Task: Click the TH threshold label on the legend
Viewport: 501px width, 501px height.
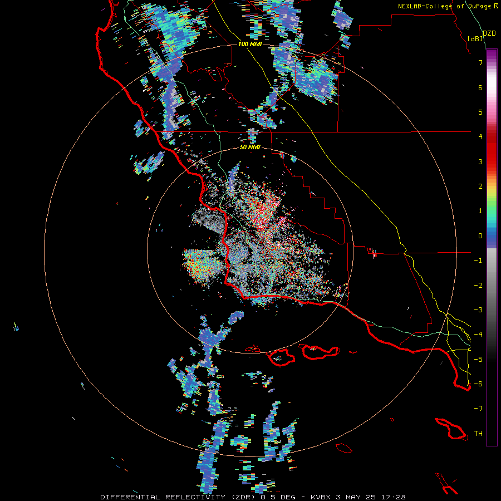Action: 478,434
